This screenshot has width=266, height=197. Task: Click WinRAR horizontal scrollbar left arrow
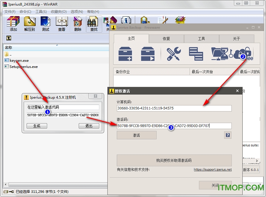[6, 184]
